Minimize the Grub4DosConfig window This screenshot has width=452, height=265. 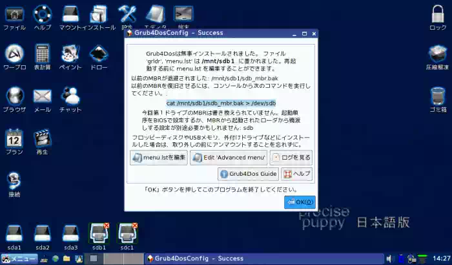click(x=294, y=34)
